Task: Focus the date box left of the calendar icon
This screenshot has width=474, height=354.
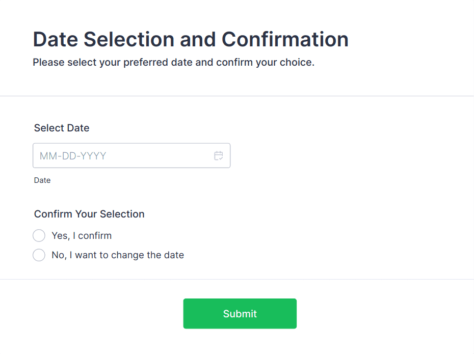Action: pos(122,156)
